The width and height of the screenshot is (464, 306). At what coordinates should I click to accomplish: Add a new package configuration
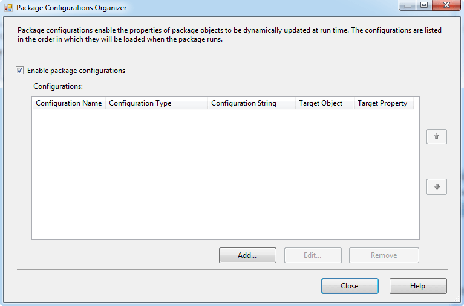click(x=247, y=255)
